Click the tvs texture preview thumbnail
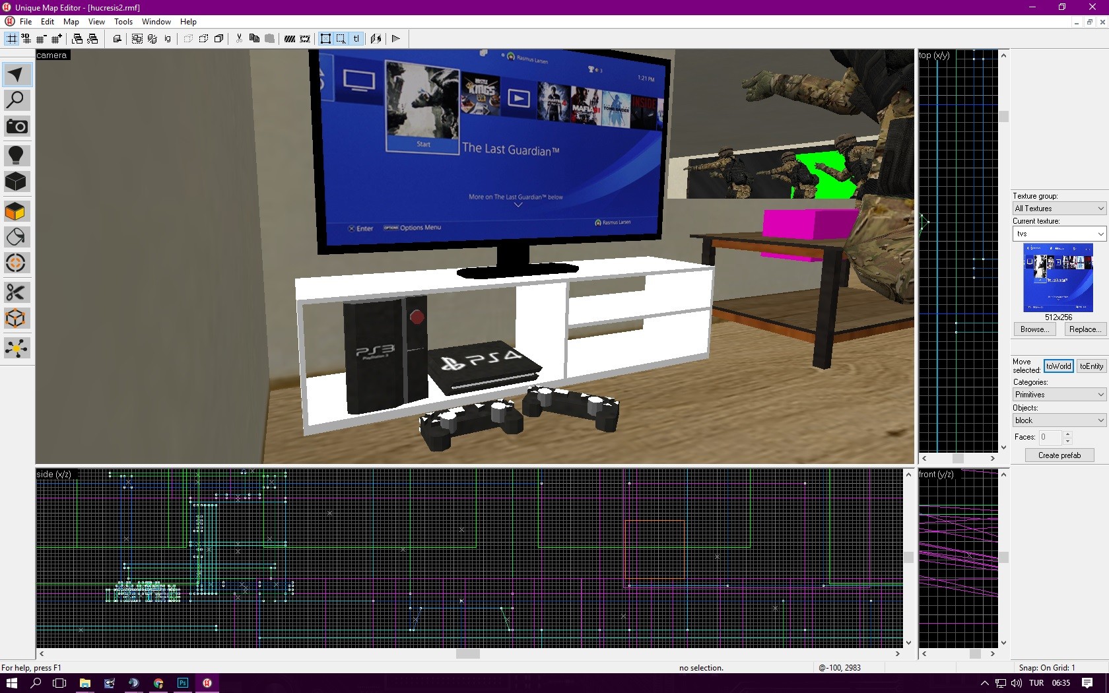Viewport: 1109px width, 693px height. 1058,278
